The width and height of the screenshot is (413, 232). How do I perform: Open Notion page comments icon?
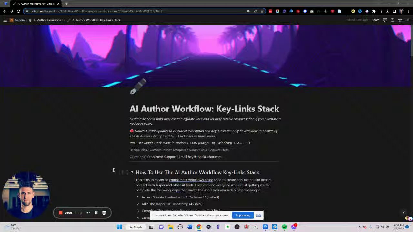click(385, 20)
